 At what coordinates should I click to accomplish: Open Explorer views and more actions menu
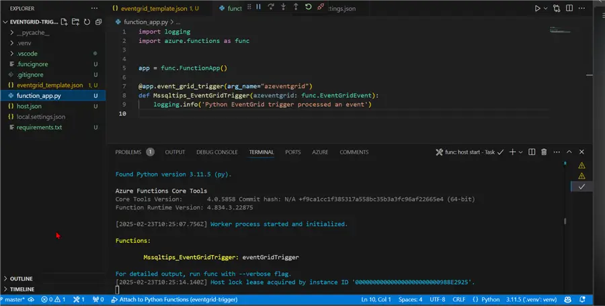tap(94, 8)
